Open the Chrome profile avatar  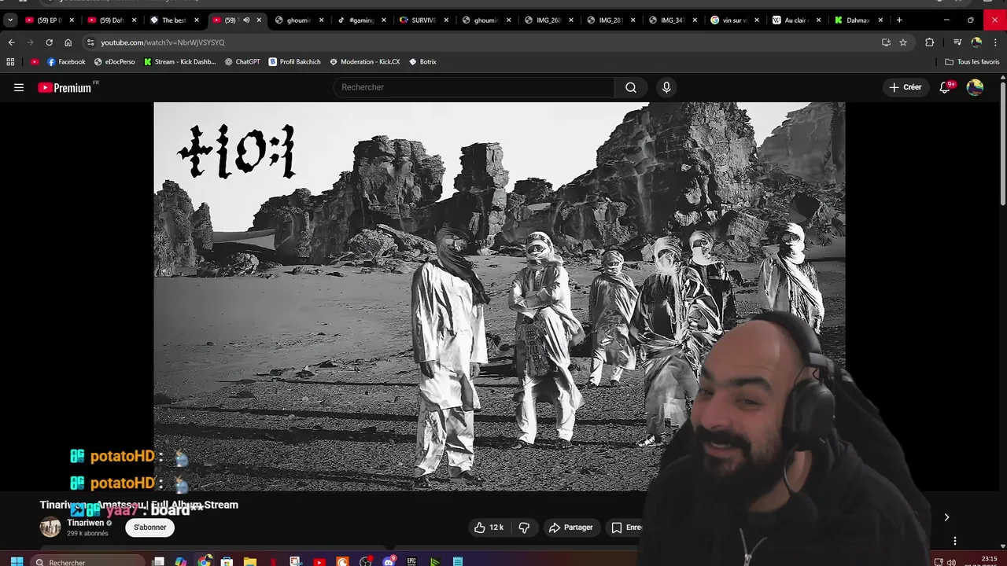coord(976,42)
